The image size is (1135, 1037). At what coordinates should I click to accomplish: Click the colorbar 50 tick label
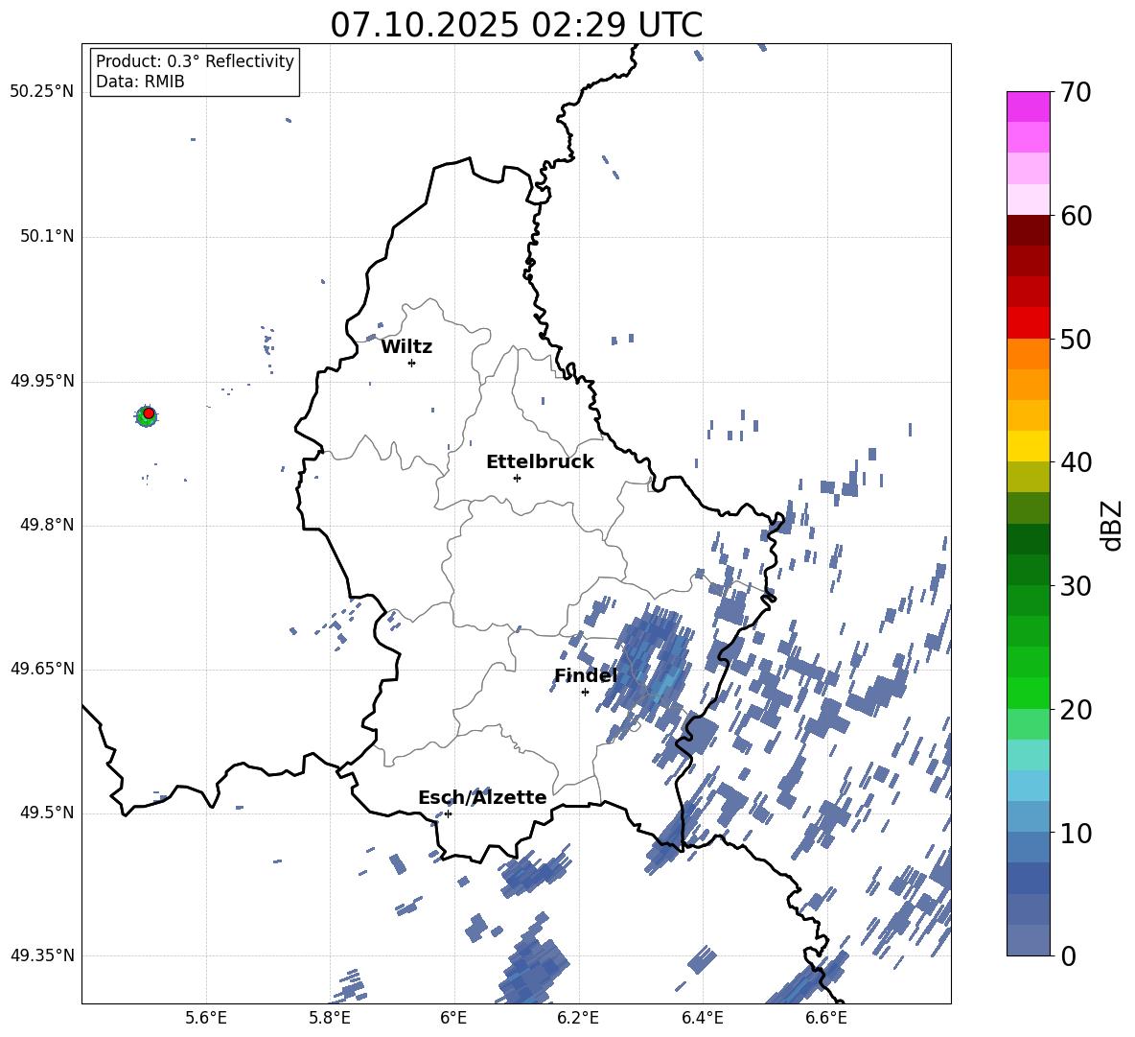pyautogui.click(x=1076, y=339)
